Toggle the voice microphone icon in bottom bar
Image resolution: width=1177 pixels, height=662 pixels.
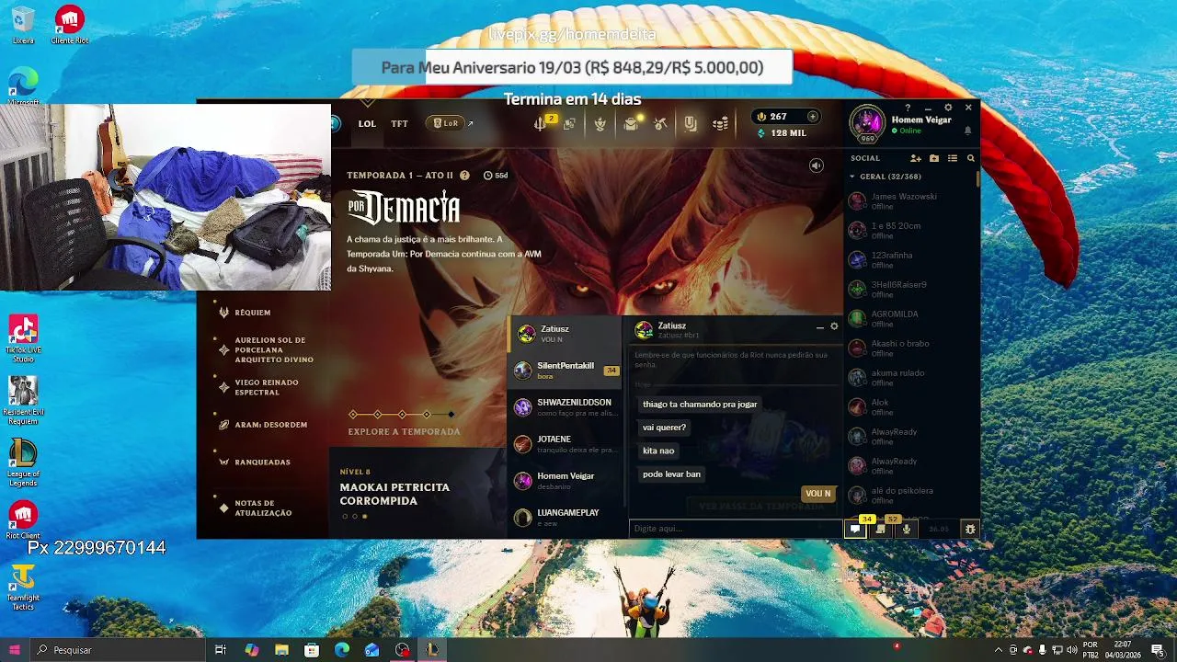[x=907, y=529]
